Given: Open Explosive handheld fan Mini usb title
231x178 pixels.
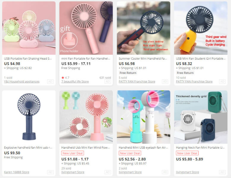Looking at the screenshot, I should click(x=28, y=147).
